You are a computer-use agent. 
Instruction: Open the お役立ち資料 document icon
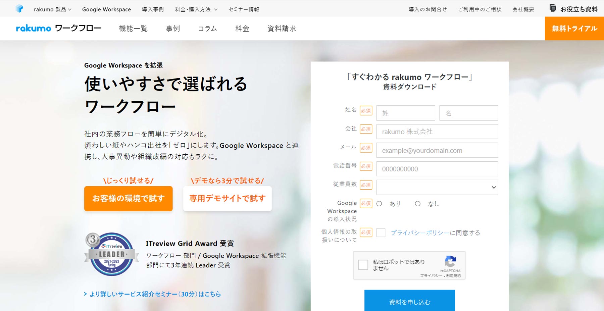pyautogui.click(x=553, y=8)
